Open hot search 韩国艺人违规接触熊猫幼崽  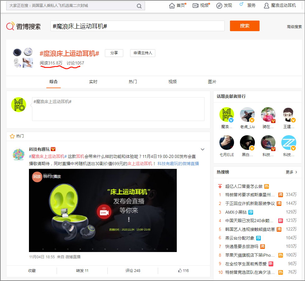250,229
